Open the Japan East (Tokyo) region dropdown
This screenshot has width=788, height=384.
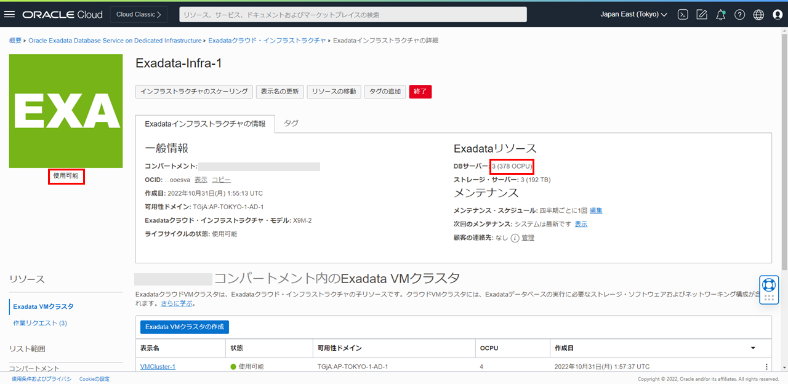[x=633, y=14]
